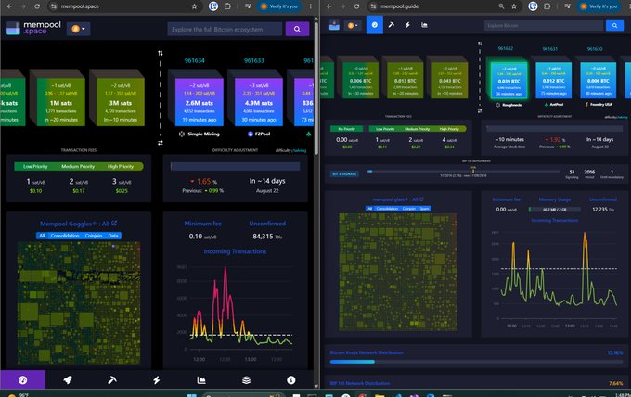Open the info about icon in mempool.space bottom bar
This screenshot has height=397, width=631.
coord(291,379)
